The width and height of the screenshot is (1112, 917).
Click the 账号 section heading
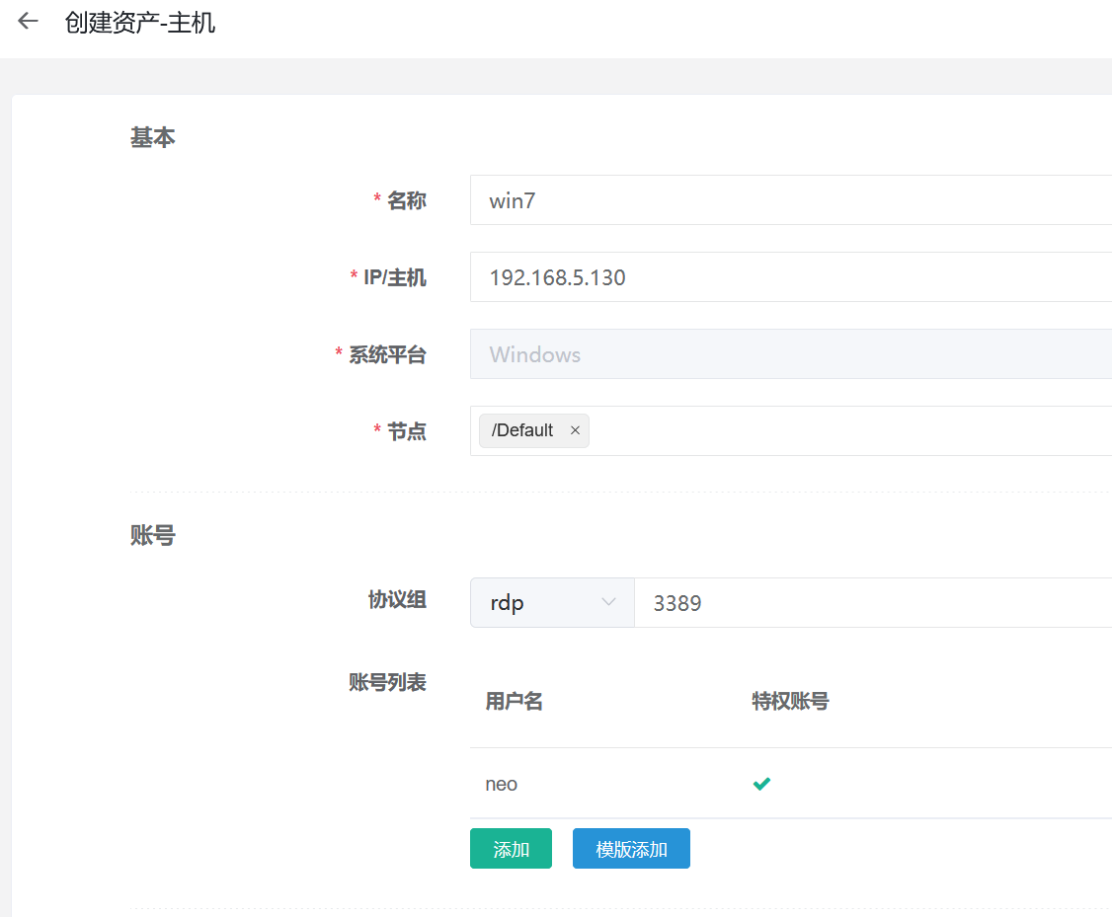pos(152,535)
